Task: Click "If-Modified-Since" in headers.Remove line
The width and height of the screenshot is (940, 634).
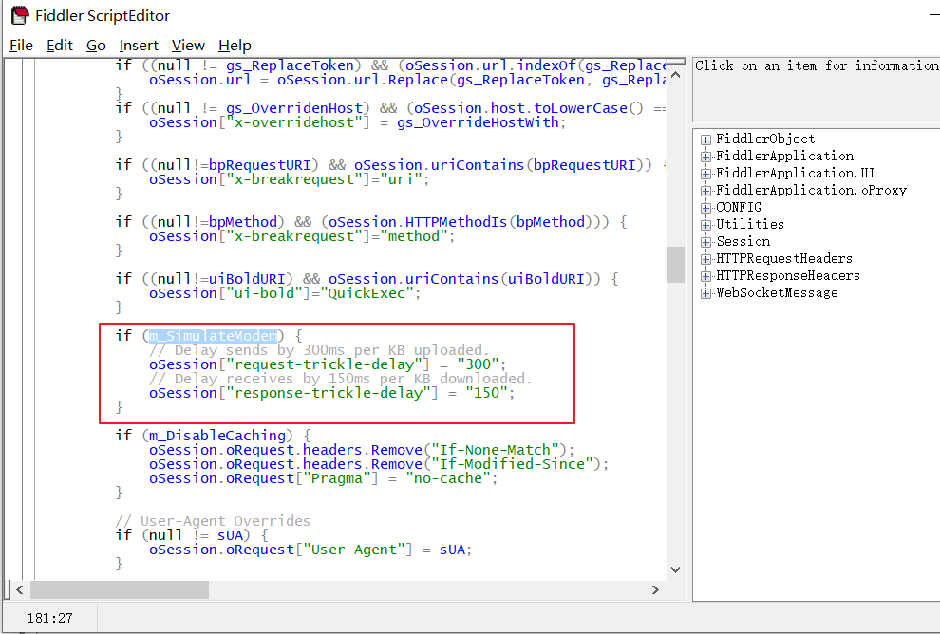Action: click(x=512, y=464)
